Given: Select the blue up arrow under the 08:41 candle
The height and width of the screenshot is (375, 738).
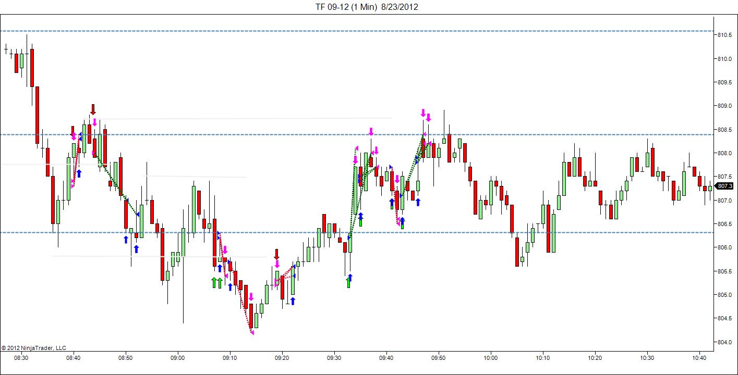Looking at the screenshot, I should coord(79,173).
